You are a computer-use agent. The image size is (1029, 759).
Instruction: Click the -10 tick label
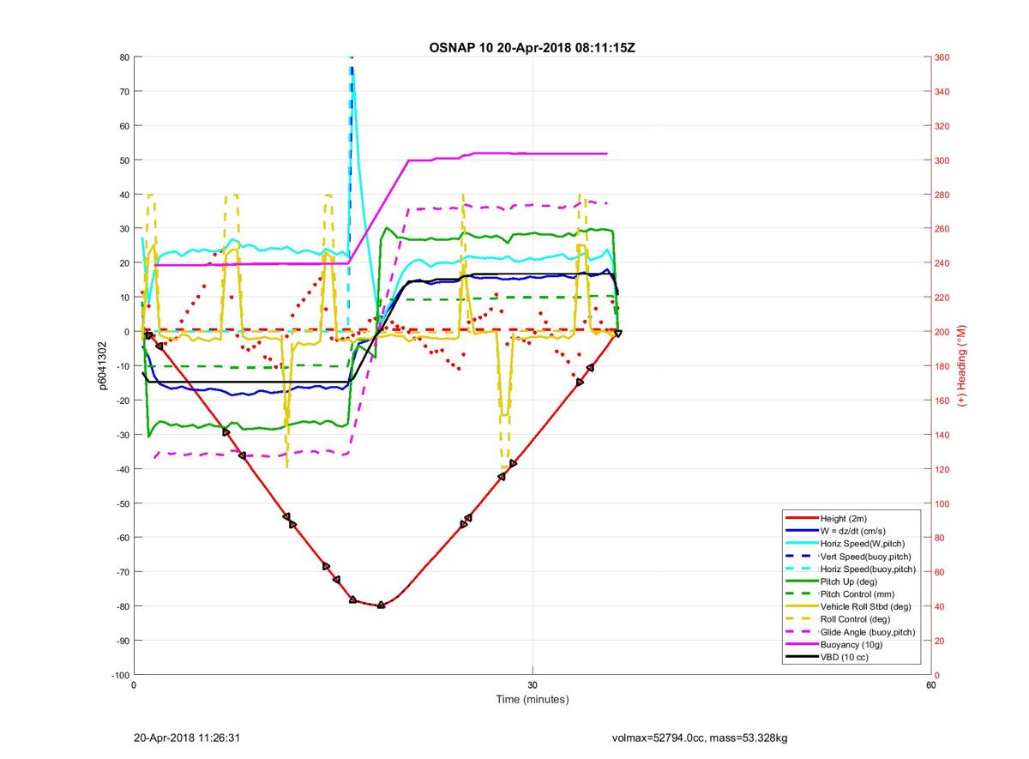pyautogui.click(x=122, y=366)
